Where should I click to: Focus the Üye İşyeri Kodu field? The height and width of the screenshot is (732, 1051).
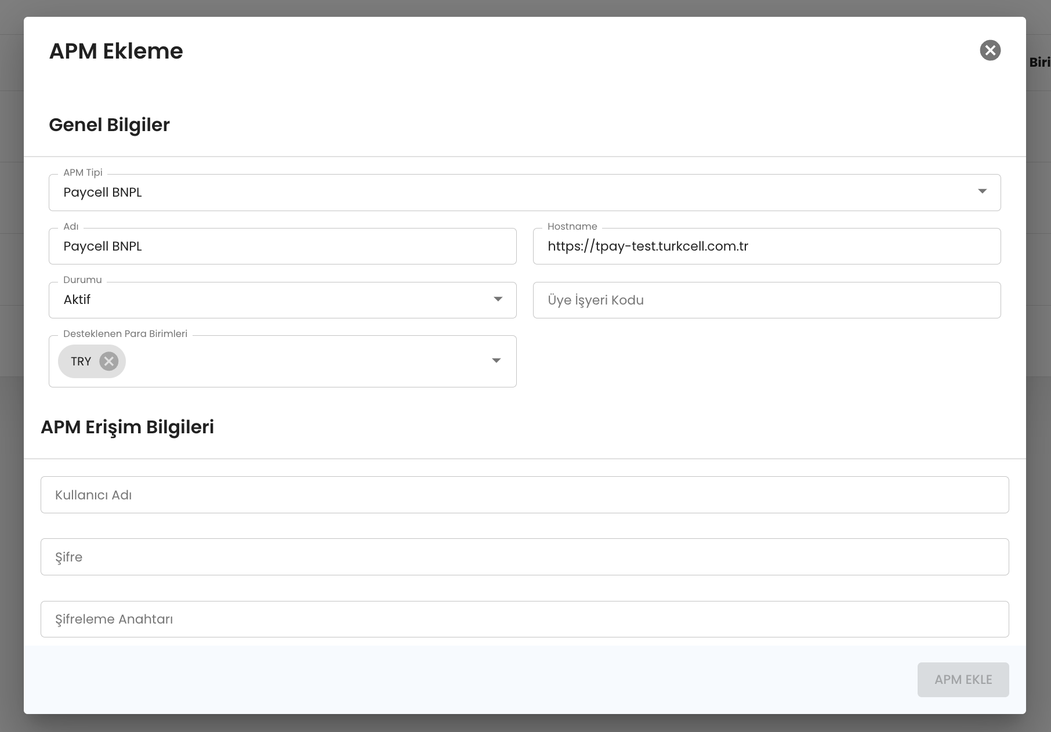(767, 300)
